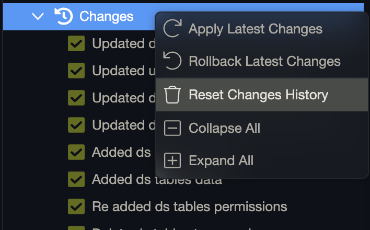Uncheck the first Updated change checkbox
Screen dimensions: 370x230
pyautogui.click(x=76, y=44)
